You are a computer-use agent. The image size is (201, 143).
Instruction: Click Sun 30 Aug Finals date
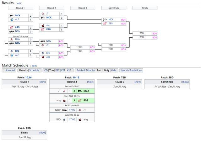click(x=24, y=137)
